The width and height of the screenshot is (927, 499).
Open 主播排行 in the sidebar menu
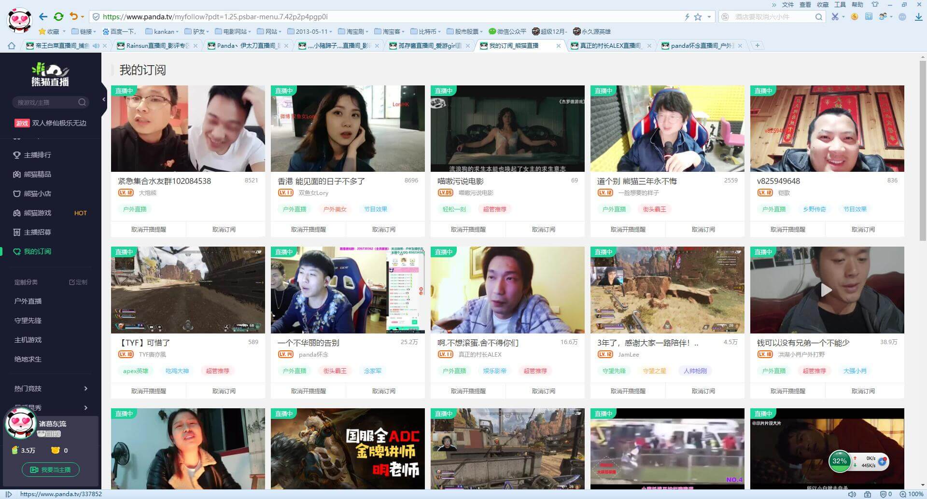(x=37, y=155)
